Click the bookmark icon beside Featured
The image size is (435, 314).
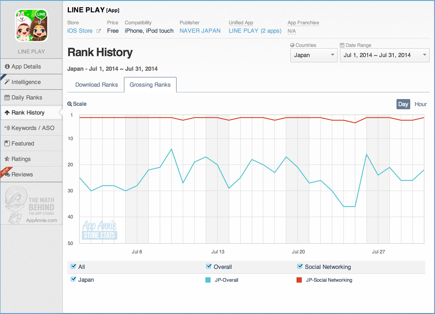tap(7, 143)
